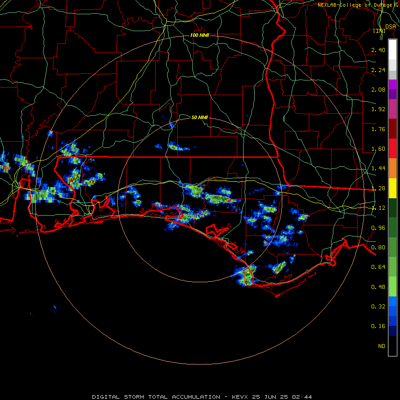
Task: Click the [IN] units label
Action: [x=379, y=31]
